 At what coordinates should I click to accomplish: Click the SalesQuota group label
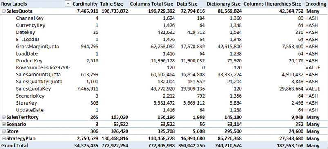[x=20, y=11]
